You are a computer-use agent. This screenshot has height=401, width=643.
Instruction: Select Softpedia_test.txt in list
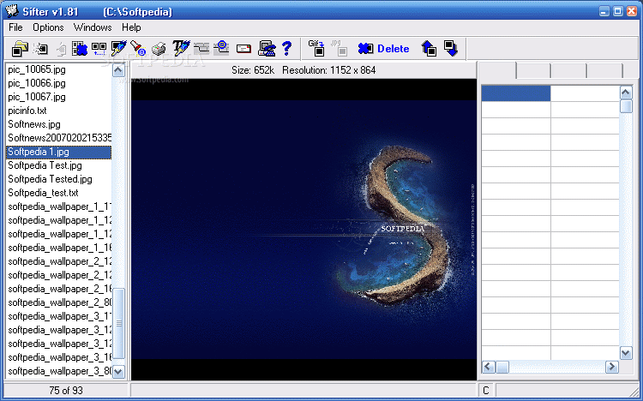(58, 193)
